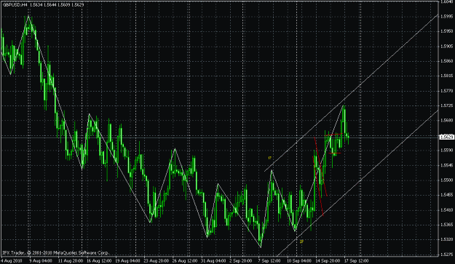Click the 1.5860 price axis label

pyautogui.click(x=447, y=61)
